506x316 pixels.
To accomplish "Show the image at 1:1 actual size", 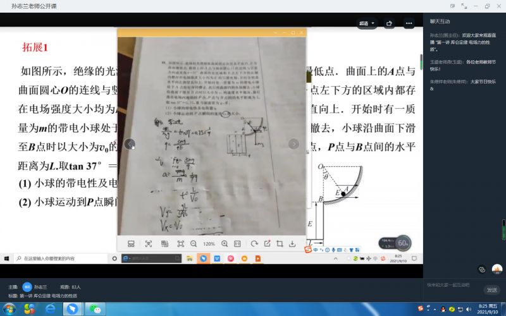I will pos(237,244).
